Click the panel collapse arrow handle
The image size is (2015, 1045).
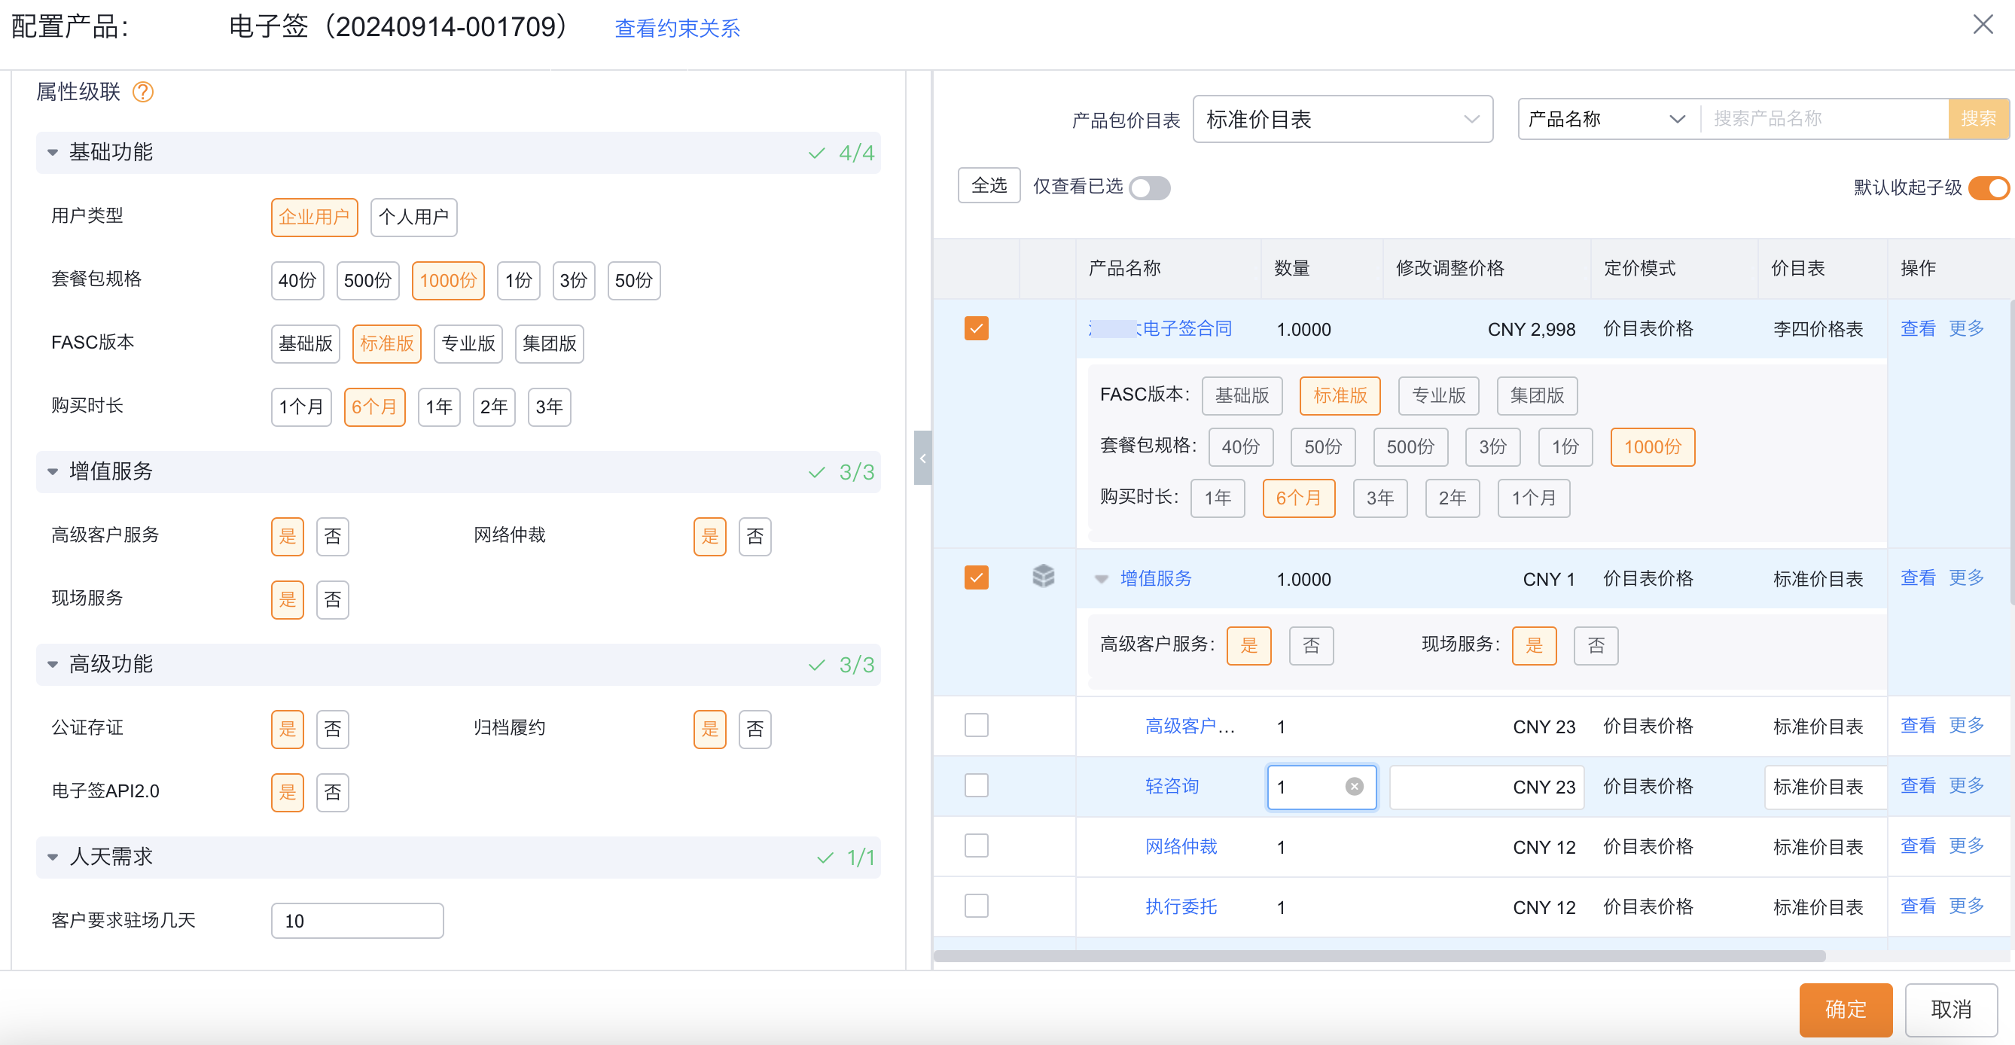(x=922, y=458)
